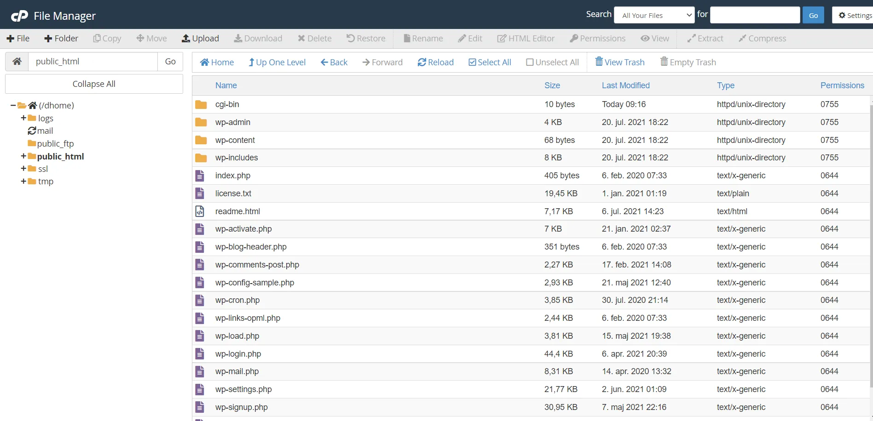
Task: Click the Move toolbar icon
Action: pyautogui.click(x=152, y=39)
